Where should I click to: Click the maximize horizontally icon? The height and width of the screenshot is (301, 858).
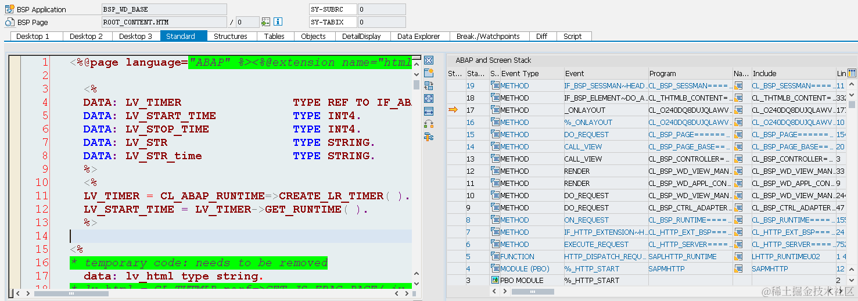[x=429, y=112]
